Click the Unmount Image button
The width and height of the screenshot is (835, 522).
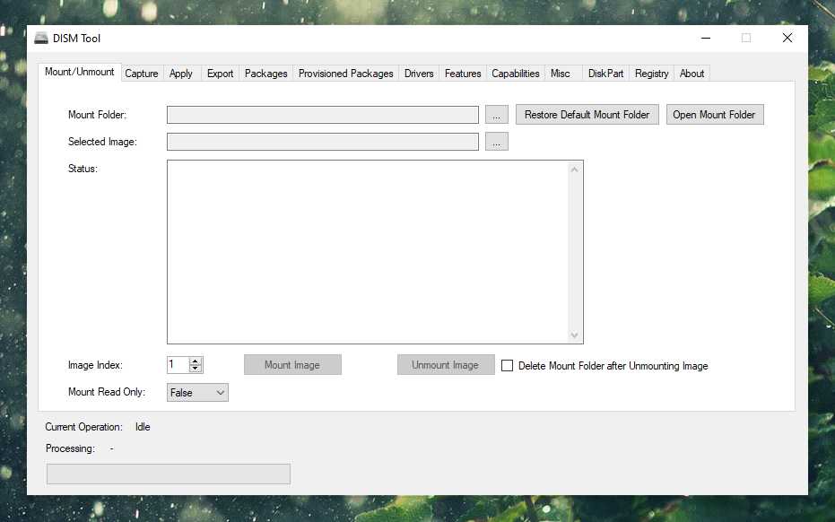(x=446, y=365)
